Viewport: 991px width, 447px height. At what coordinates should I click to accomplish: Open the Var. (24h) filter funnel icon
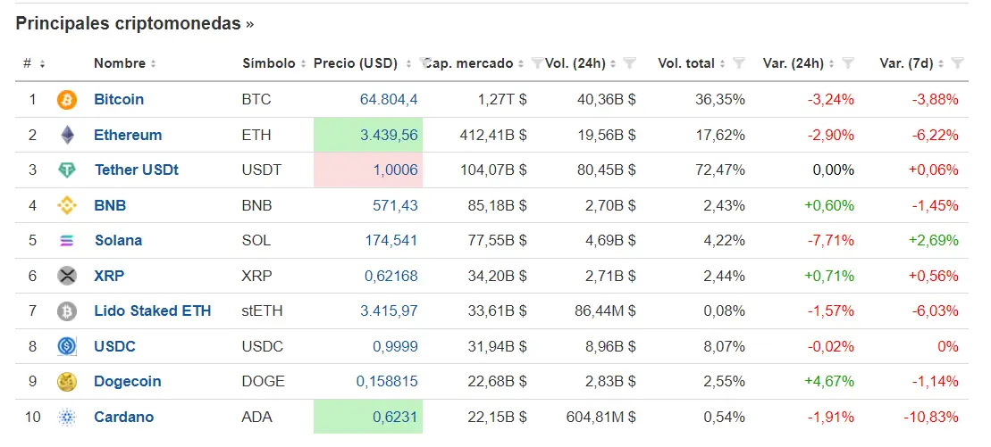click(848, 62)
